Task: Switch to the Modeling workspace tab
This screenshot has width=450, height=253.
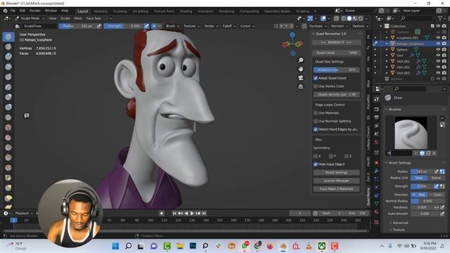Action: (x=101, y=11)
